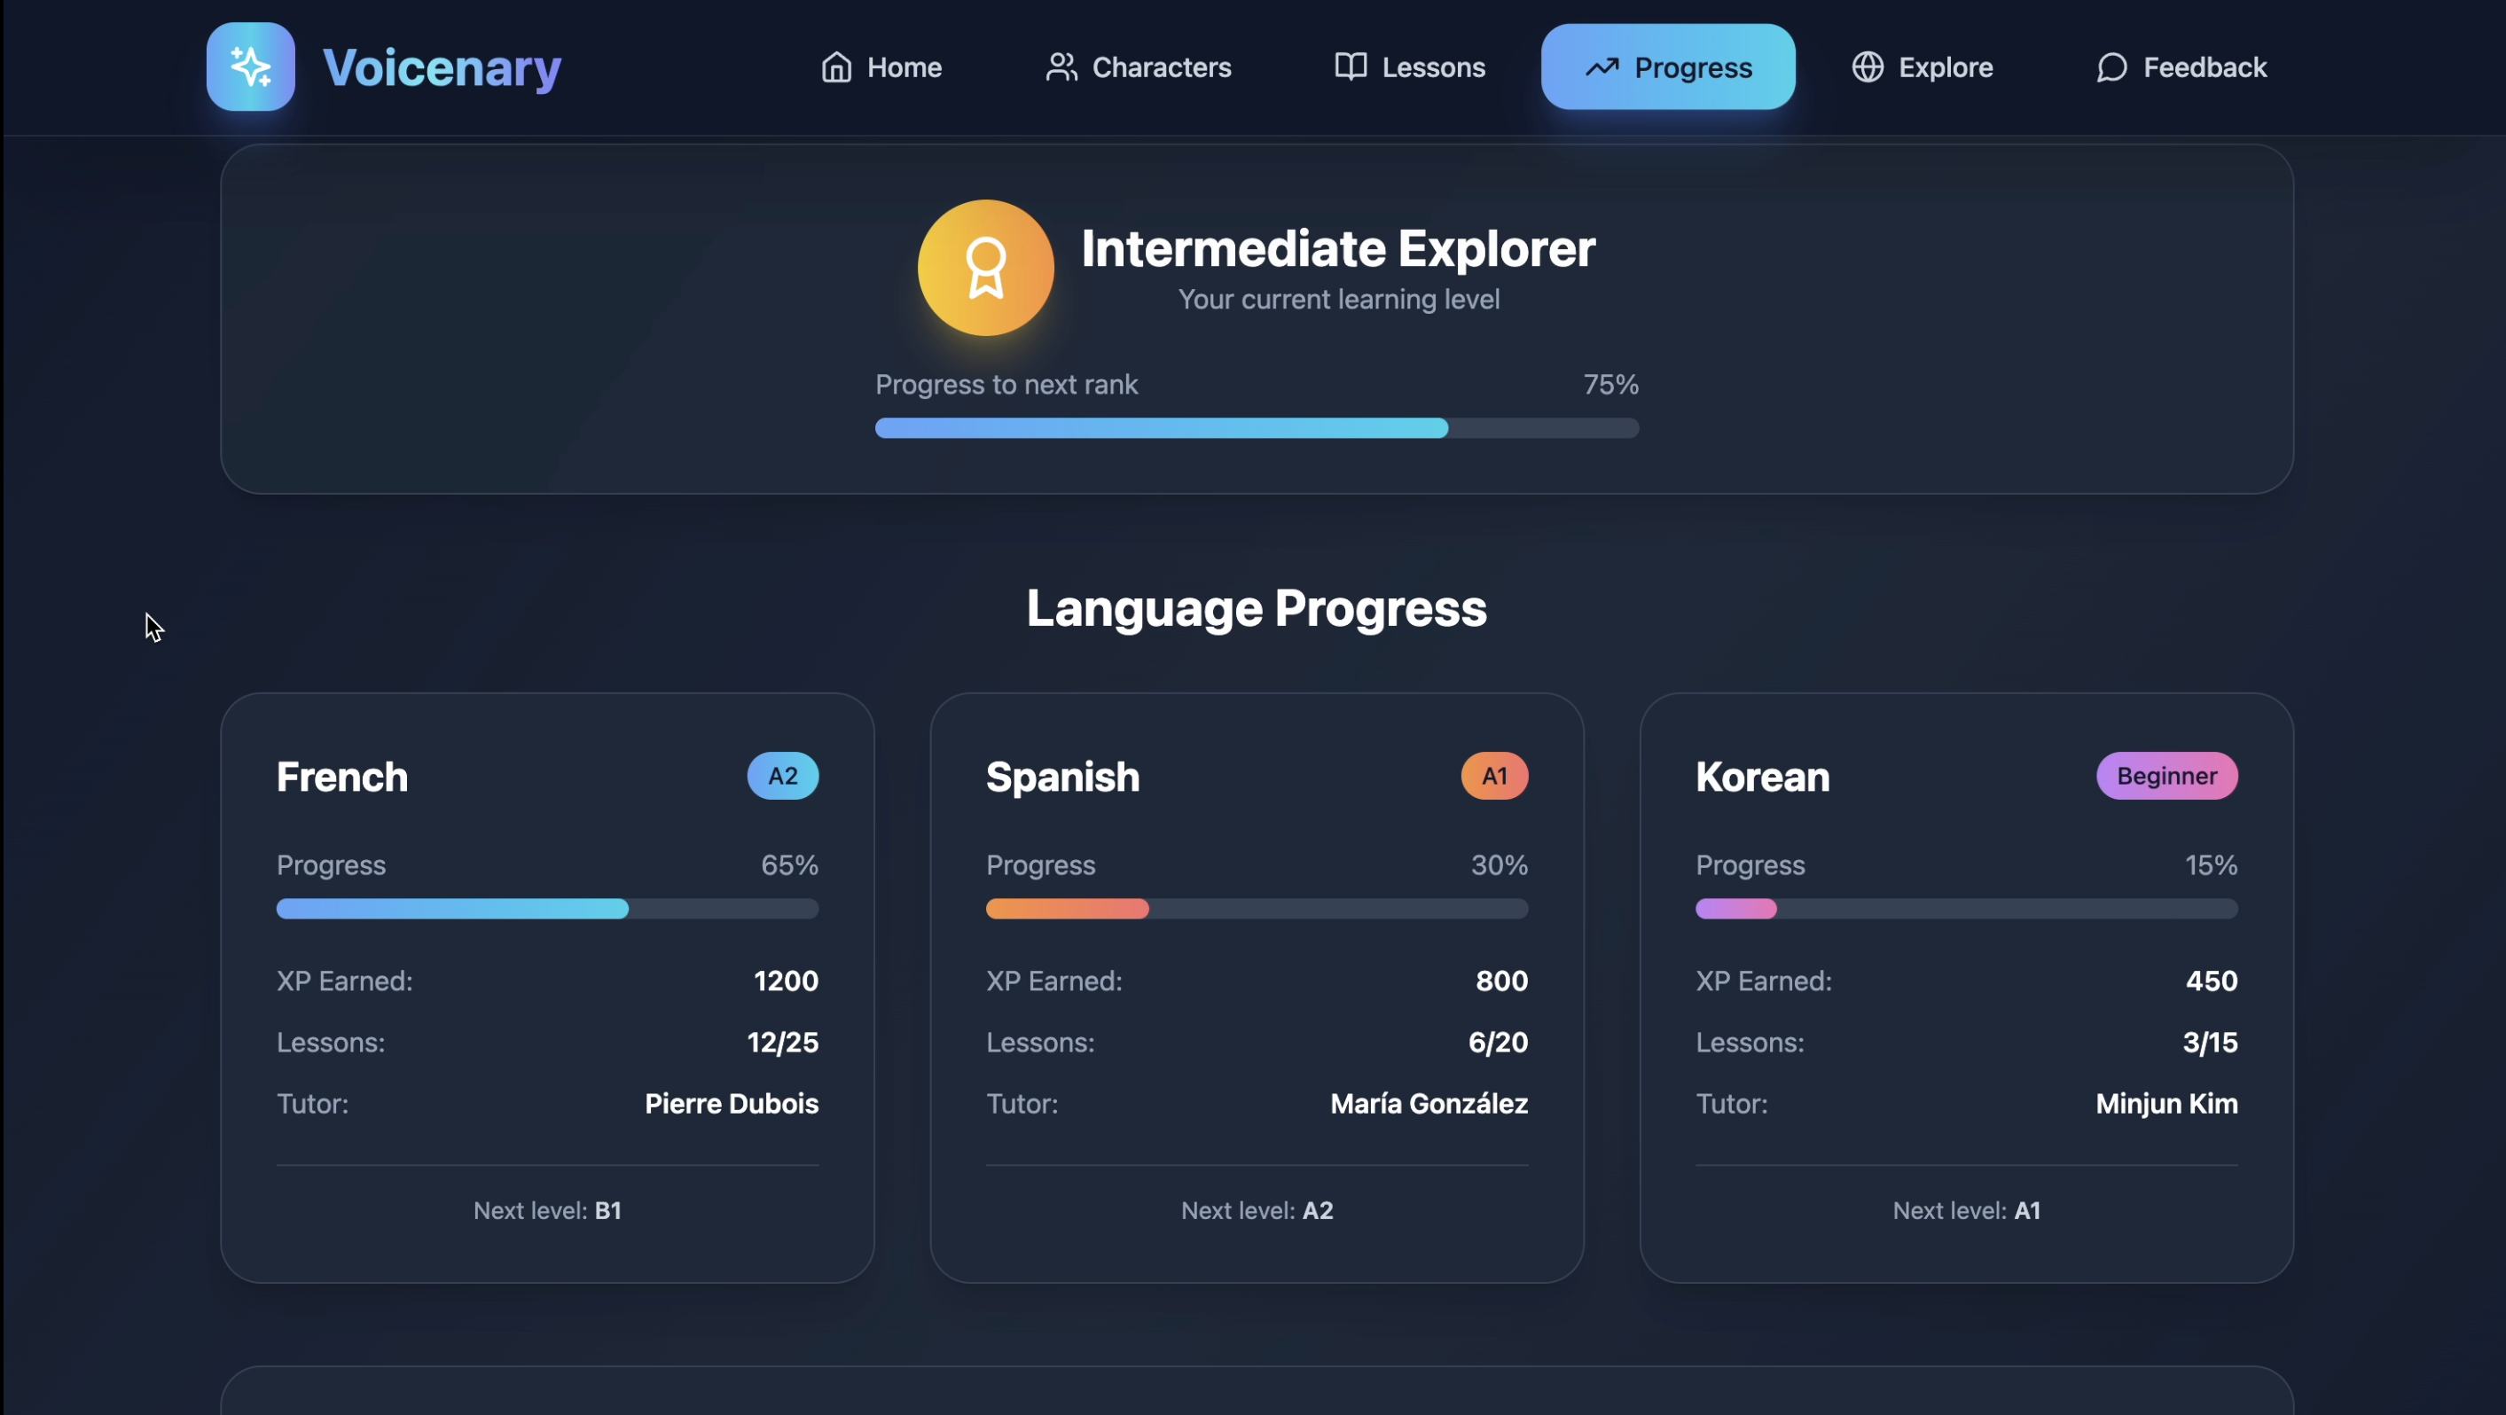This screenshot has width=2506, height=1415.
Task: Select the A1 badge on Spanish
Action: 1493,776
